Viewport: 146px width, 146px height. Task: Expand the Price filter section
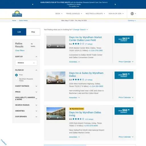(26, 92)
